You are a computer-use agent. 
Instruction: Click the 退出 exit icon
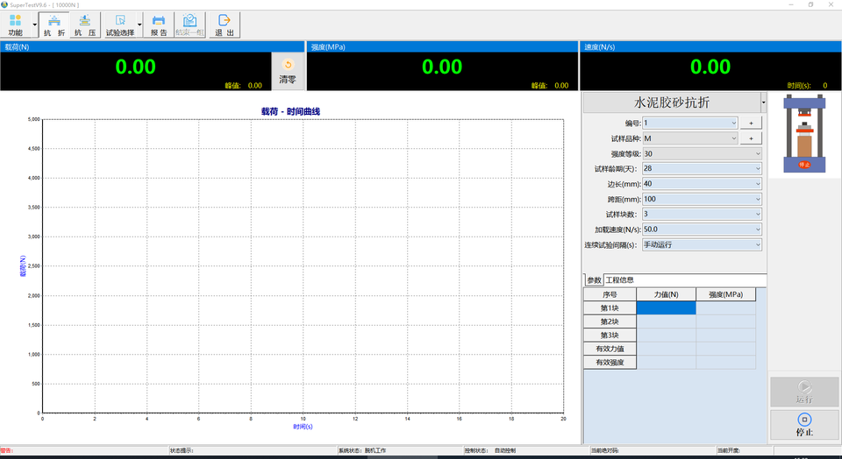[x=225, y=25]
